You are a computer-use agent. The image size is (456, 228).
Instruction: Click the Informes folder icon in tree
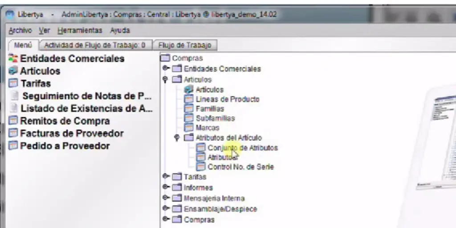177,187
